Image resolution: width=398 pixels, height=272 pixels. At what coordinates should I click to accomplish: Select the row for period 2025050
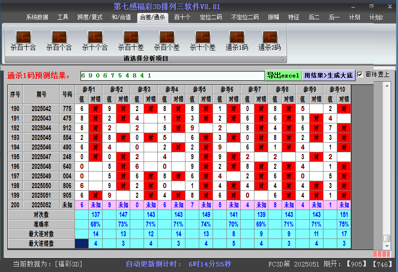tap(179, 186)
